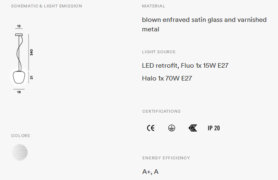
Task: Click the ceiling canopy in the schematic
Action: [19, 35]
